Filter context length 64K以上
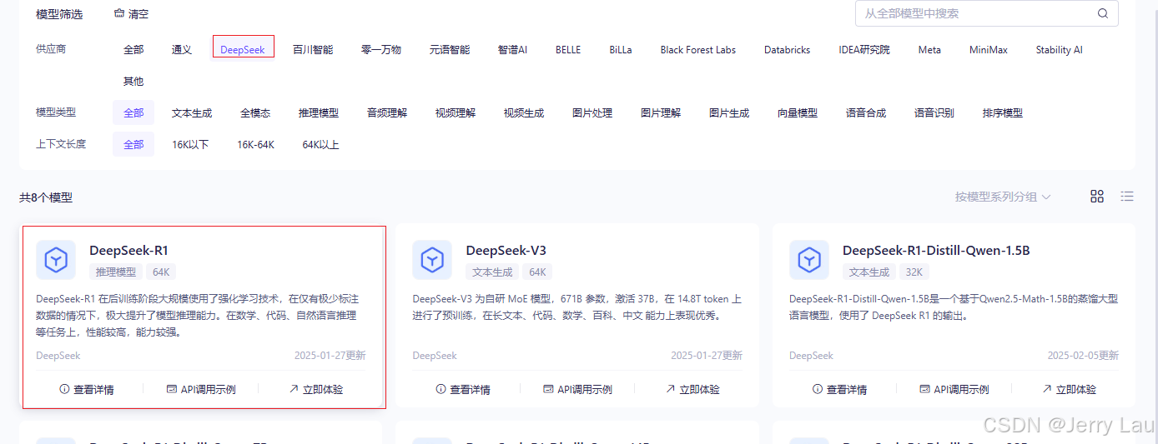This screenshot has width=1158, height=444. tap(320, 144)
